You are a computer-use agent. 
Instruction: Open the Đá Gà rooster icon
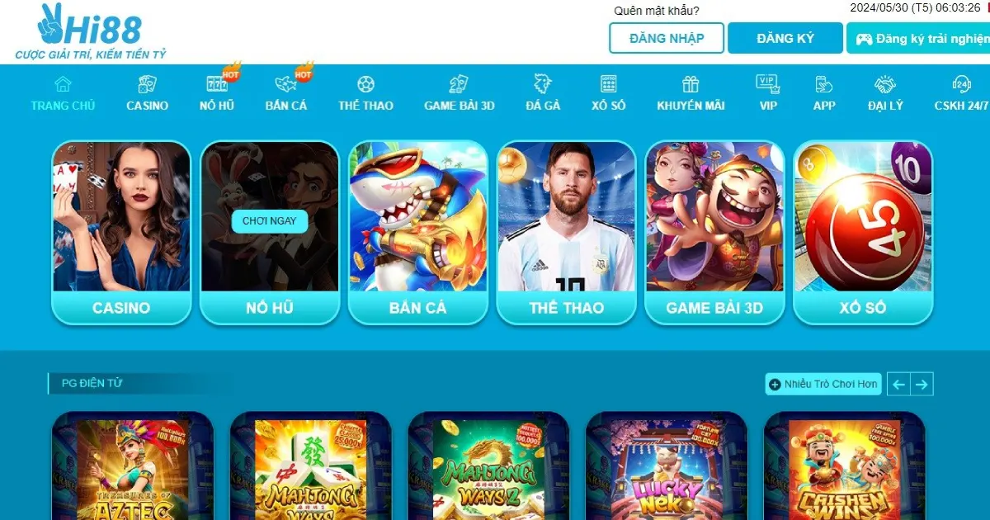tap(543, 84)
